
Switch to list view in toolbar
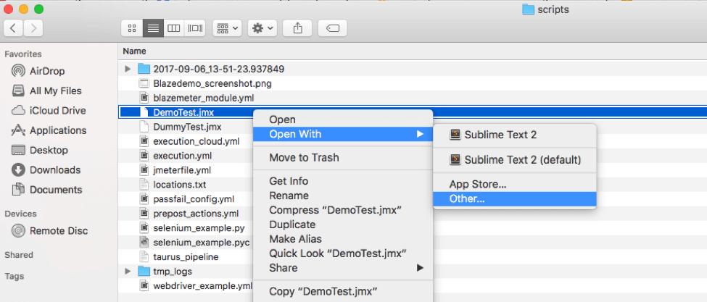click(x=153, y=28)
